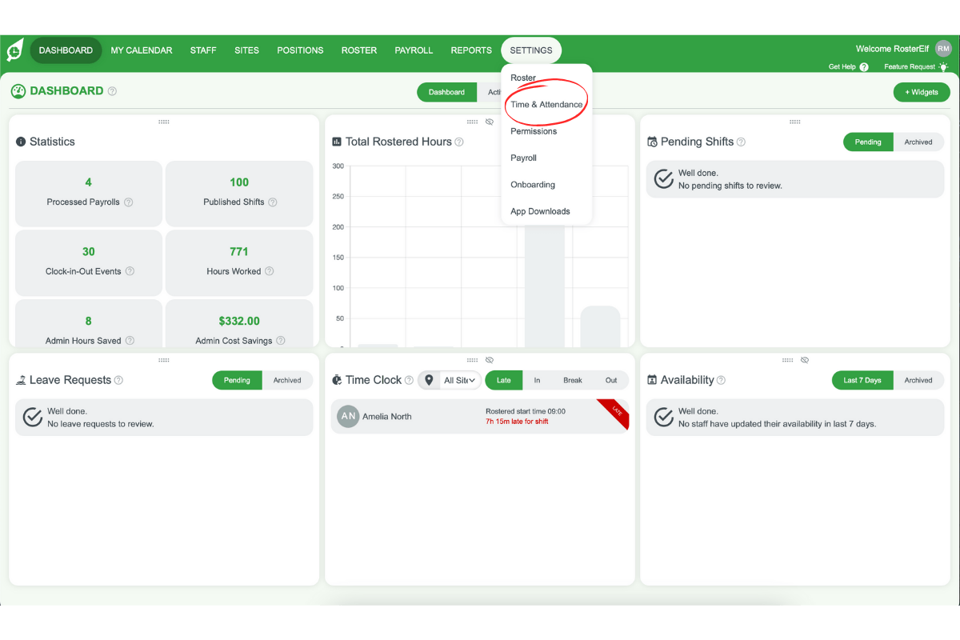
Task: Click the location pin in the site filter
Action: pos(430,380)
